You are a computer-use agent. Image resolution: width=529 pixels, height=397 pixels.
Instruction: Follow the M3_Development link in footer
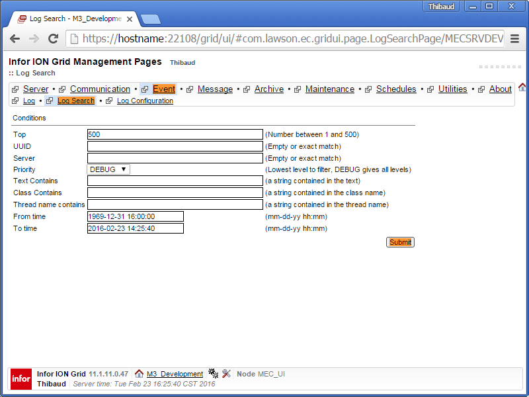(x=175, y=375)
